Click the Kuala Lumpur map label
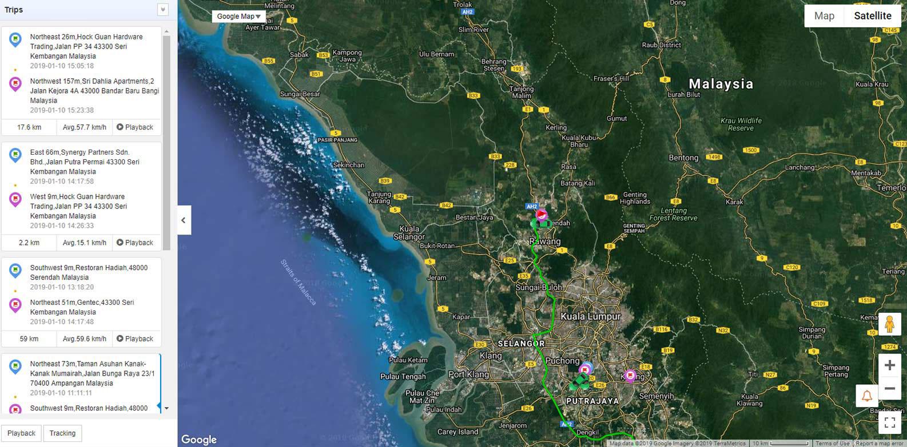The height and width of the screenshot is (447, 907). pos(590,316)
